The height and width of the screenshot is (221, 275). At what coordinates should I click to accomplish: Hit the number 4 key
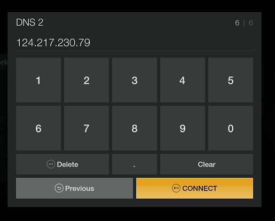[183, 80]
